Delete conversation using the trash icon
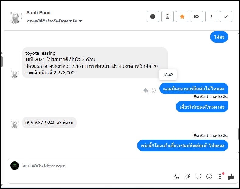 click(x=168, y=16)
